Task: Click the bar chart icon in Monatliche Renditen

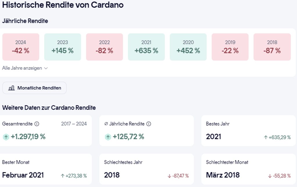Action: tap(12, 88)
